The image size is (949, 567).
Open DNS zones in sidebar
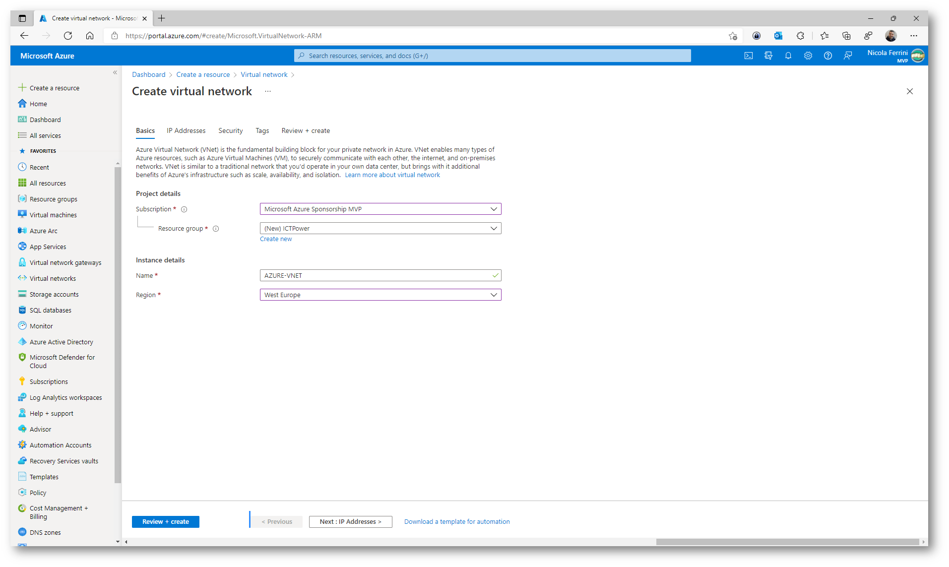39,532
